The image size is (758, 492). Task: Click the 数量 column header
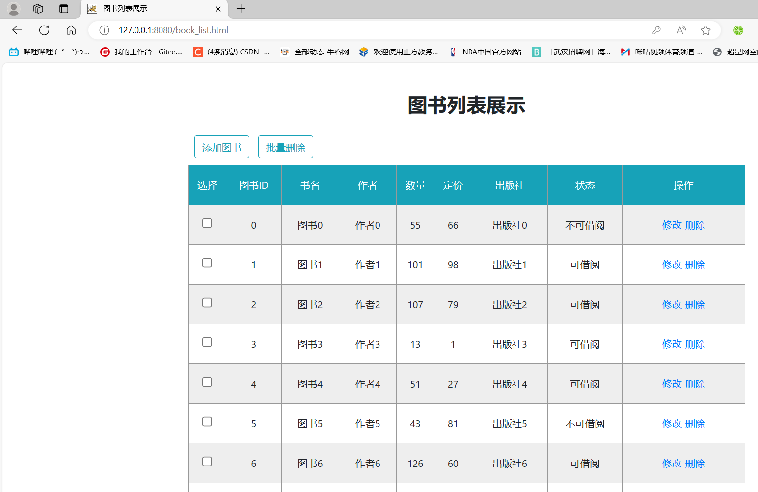[x=415, y=185]
